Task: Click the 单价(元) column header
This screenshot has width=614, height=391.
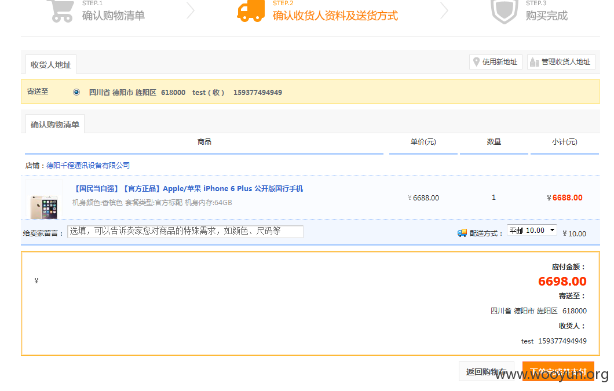Action: (423, 141)
